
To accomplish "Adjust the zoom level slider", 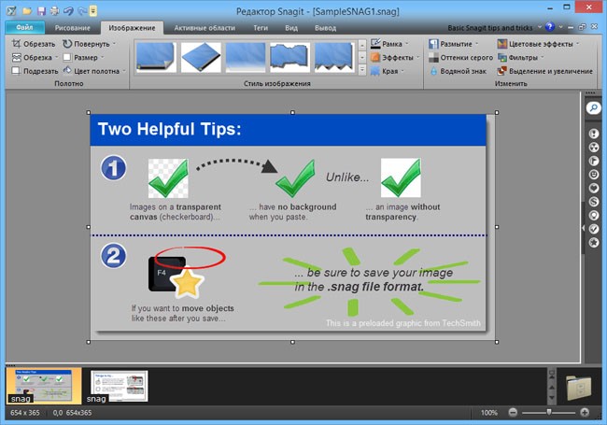I will coord(548,413).
